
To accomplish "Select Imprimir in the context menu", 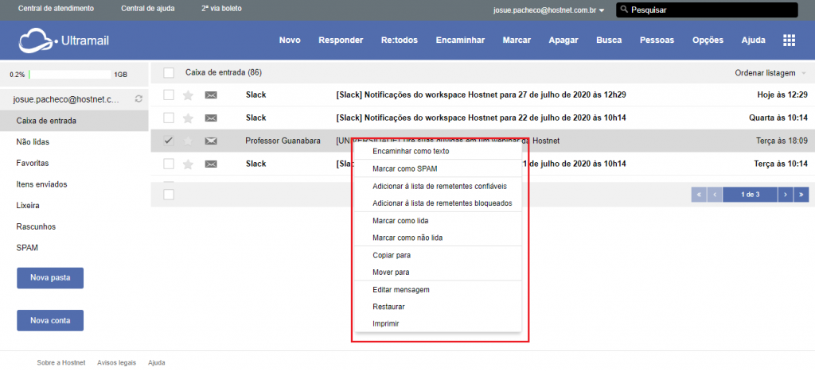I will click(x=386, y=323).
